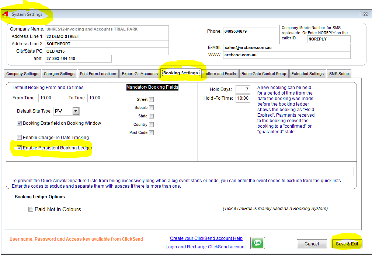Click the Cancel button

pyautogui.click(x=312, y=244)
